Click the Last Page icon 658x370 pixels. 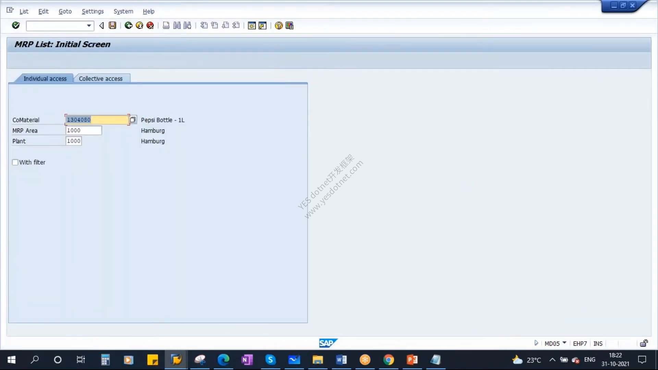236,25
